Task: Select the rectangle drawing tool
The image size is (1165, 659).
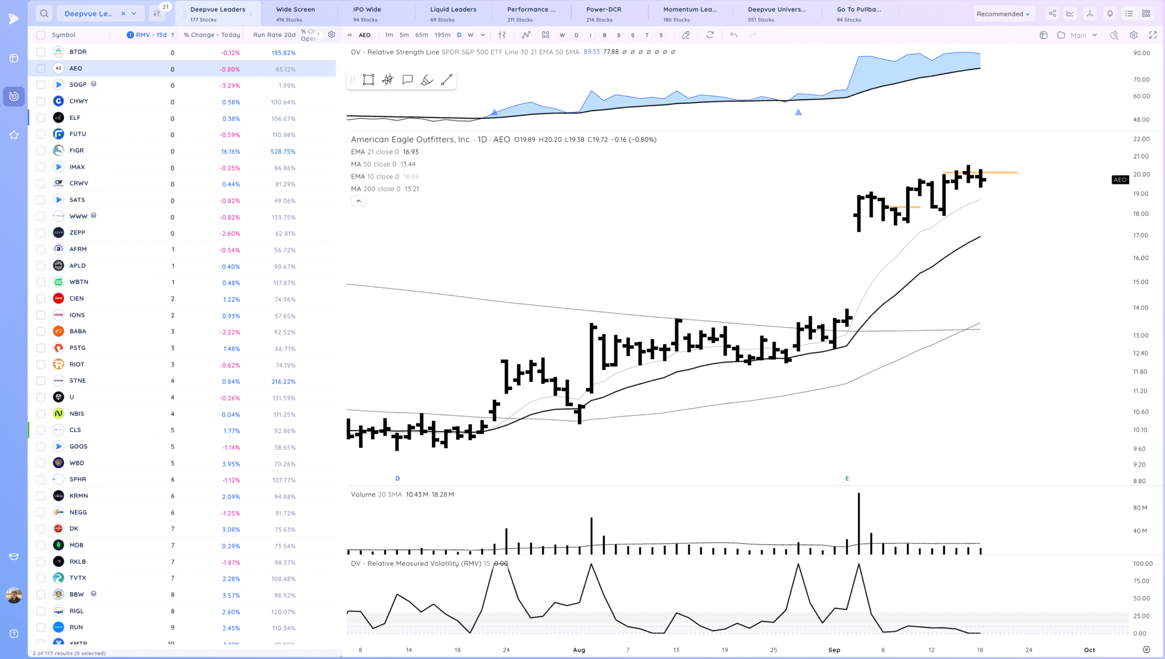Action: pyautogui.click(x=368, y=80)
